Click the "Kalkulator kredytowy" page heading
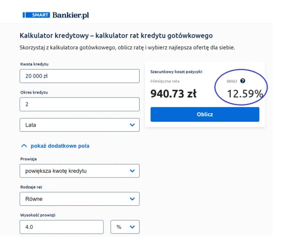 (x=117, y=35)
